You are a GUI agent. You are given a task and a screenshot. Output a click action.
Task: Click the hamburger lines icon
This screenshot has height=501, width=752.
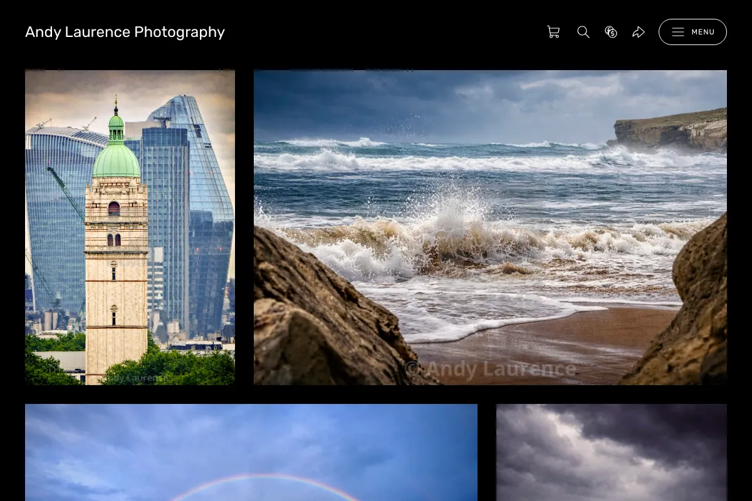[x=678, y=32]
